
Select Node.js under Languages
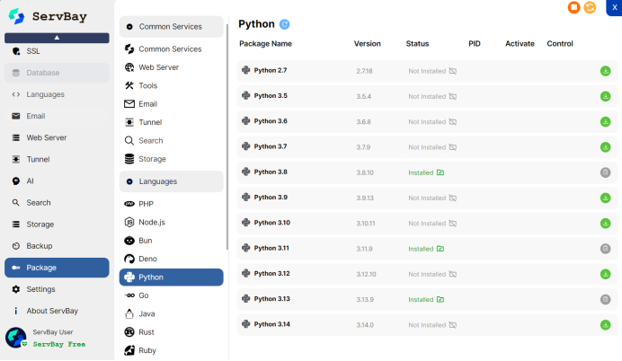point(172,223)
